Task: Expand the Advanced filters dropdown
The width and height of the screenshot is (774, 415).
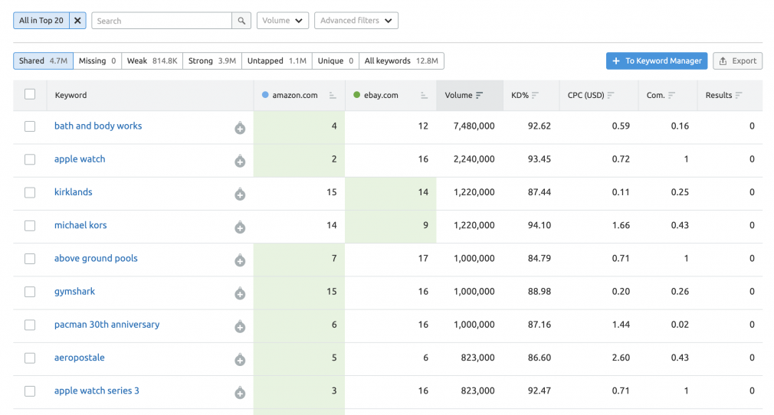Action: (x=356, y=21)
